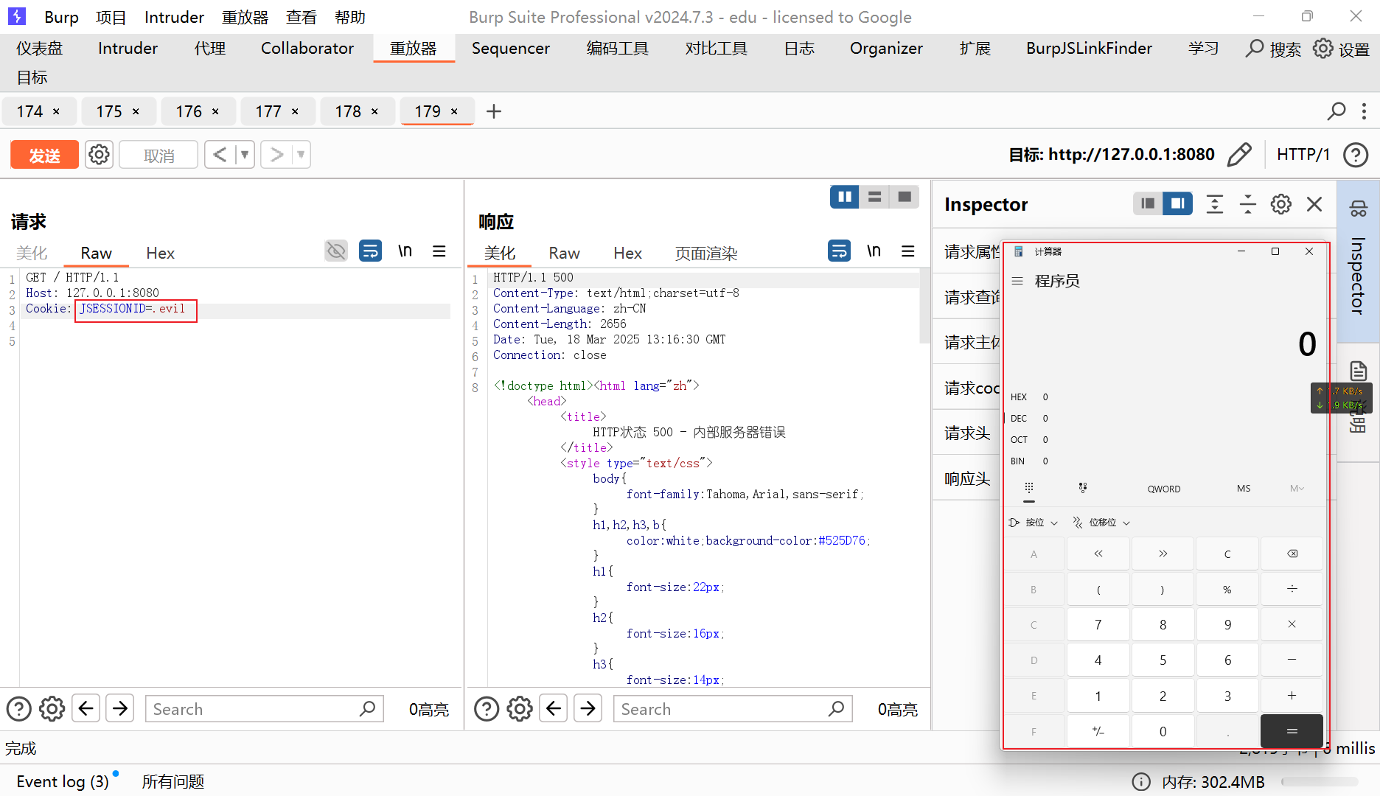This screenshot has height=796, width=1380.
Task: Click calculator equals button
Action: point(1292,731)
